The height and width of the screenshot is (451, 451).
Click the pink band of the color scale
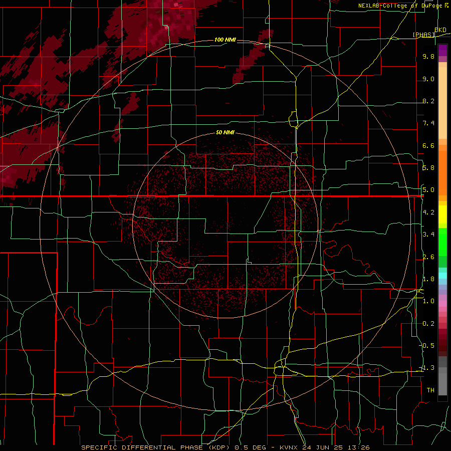tap(442, 304)
